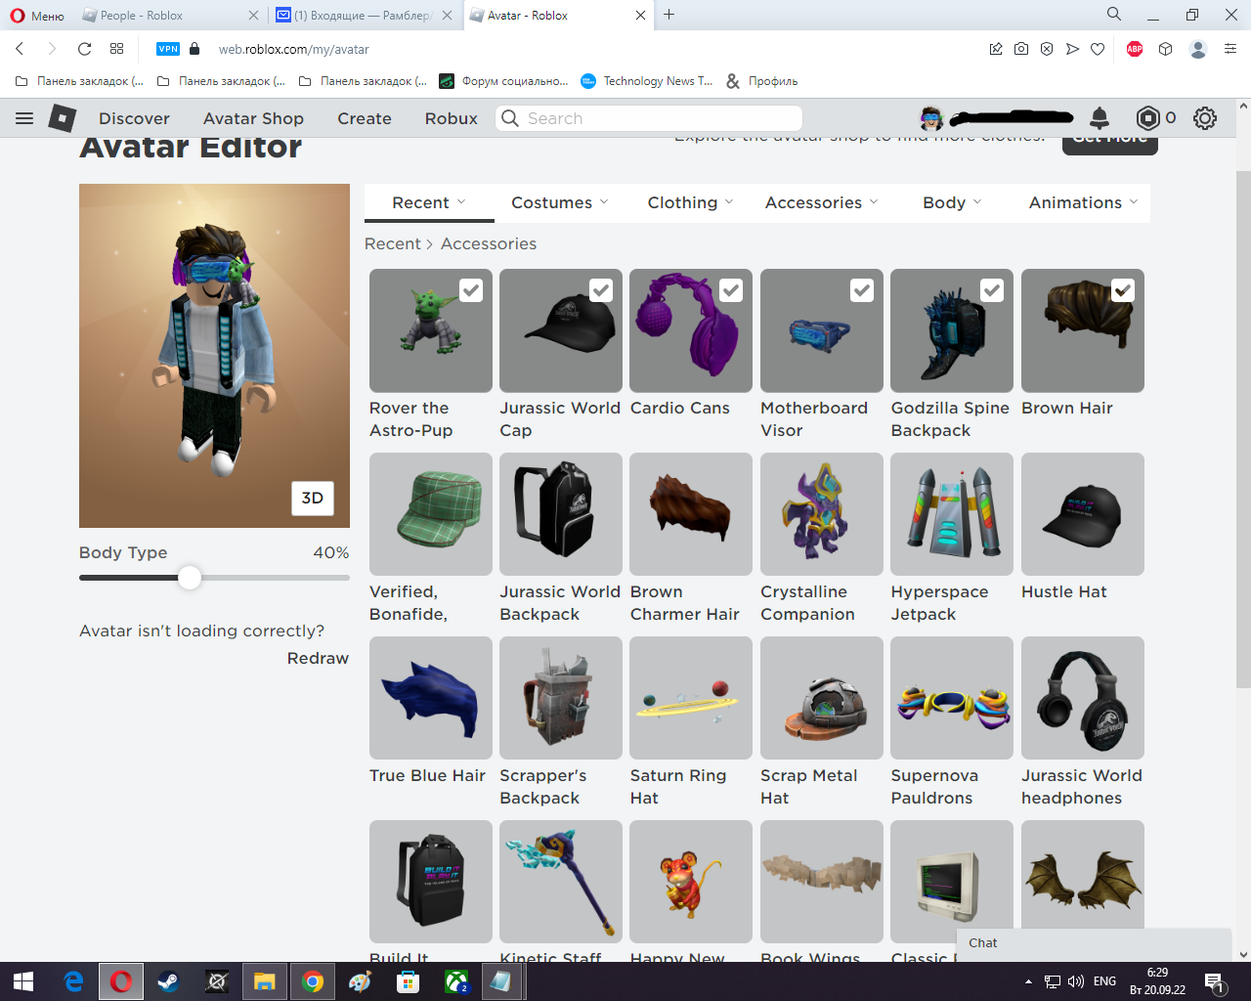This screenshot has width=1251, height=1001.
Task: Launch Steam from the taskbar
Action: pyautogui.click(x=168, y=981)
